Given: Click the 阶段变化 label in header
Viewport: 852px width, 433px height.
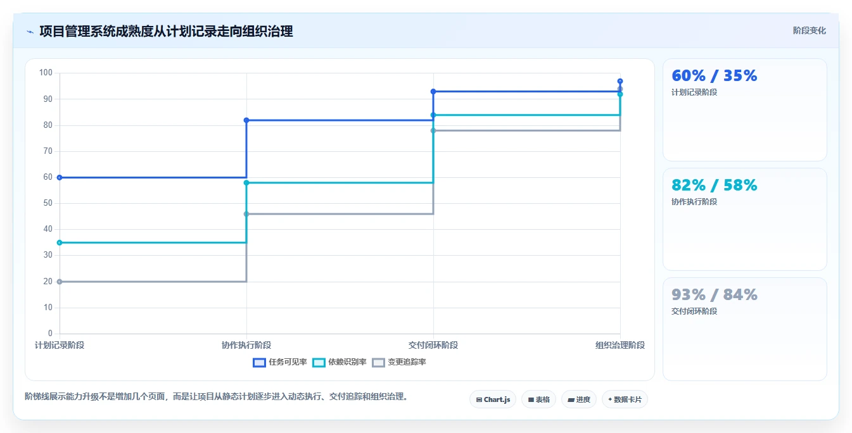Looking at the screenshot, I should point(810,30).
